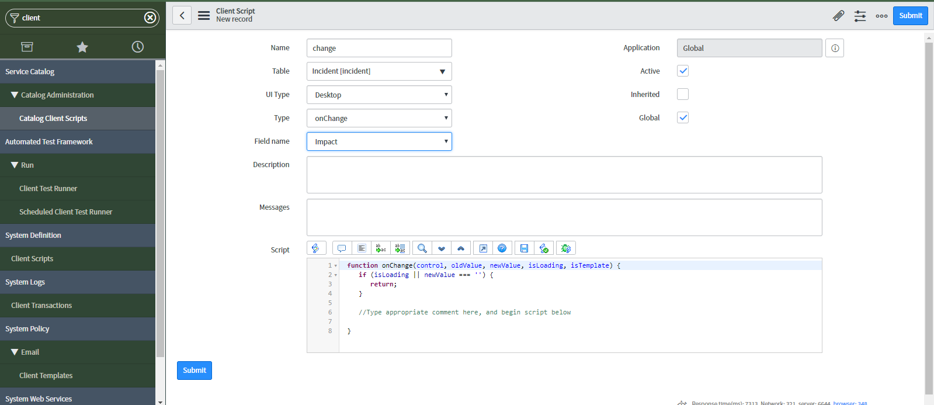934x405 pixels.
Task: Click the Description text area
Action: [x=564, y=175]
